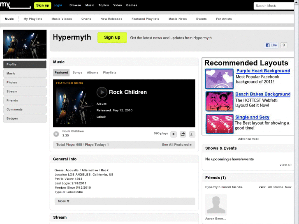Select Profile in the left sidebar
This screenshot has width=299, height=224.
[x=25, y=65]
